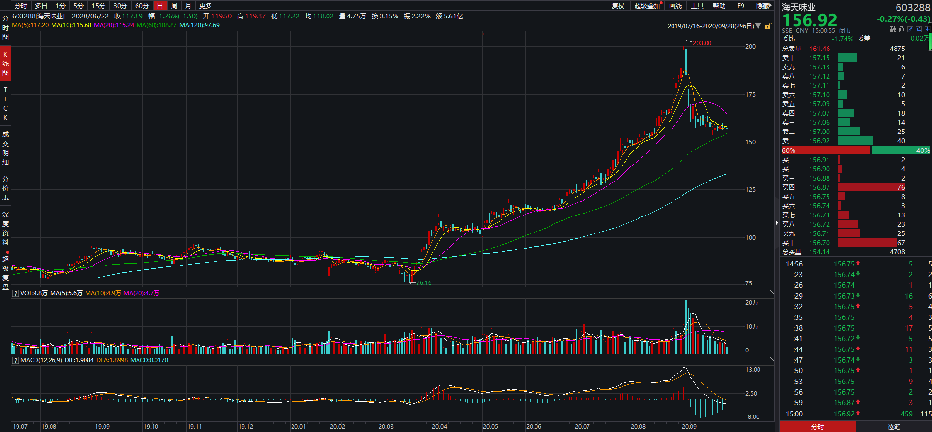The height and width of the screenshot is (432, 932).
Task: Click the 203.00 high price marker
Action: coord(702,43)
